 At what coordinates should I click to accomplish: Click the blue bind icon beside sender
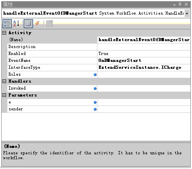[x=95, y=109]
